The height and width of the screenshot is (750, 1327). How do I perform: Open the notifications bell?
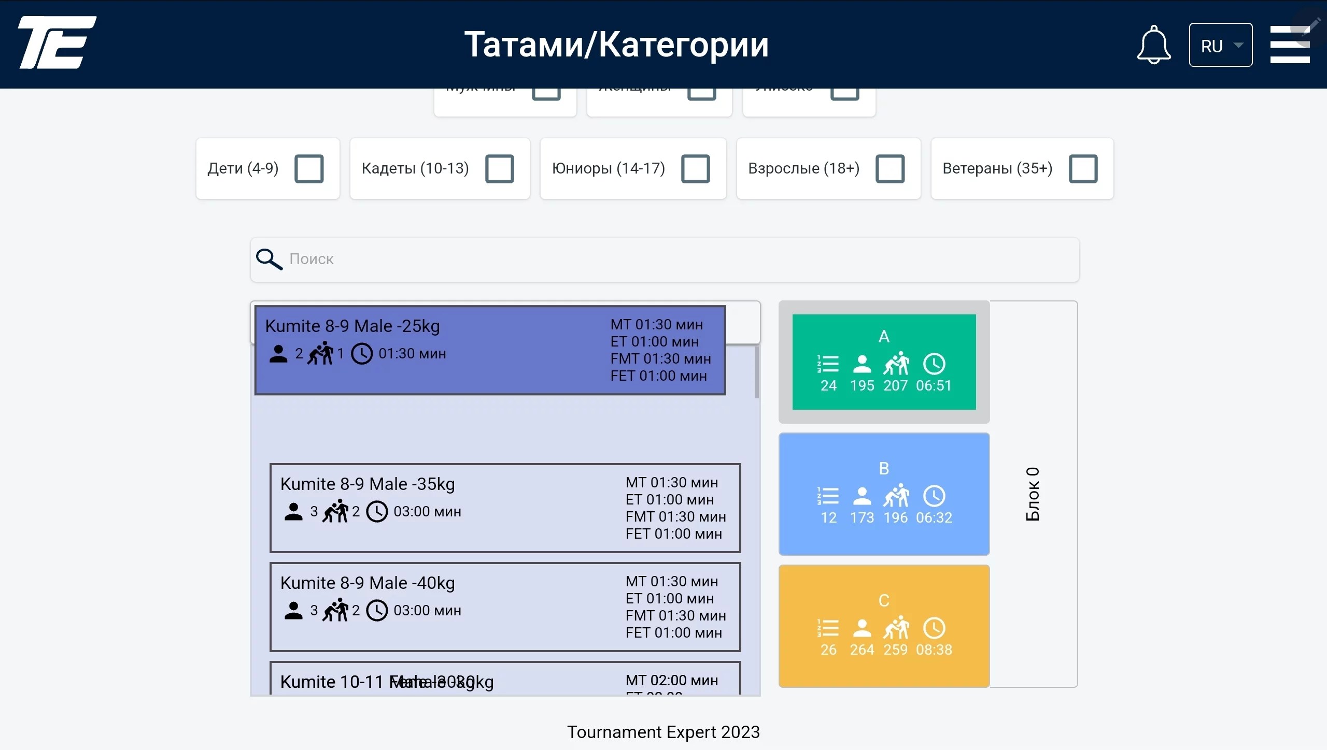(x=1153, y=45)
